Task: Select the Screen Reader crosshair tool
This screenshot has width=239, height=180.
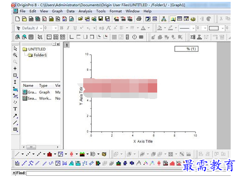Action: coord(15,68)
